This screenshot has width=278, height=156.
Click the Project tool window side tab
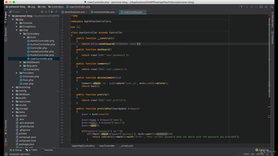coord(6,17)
